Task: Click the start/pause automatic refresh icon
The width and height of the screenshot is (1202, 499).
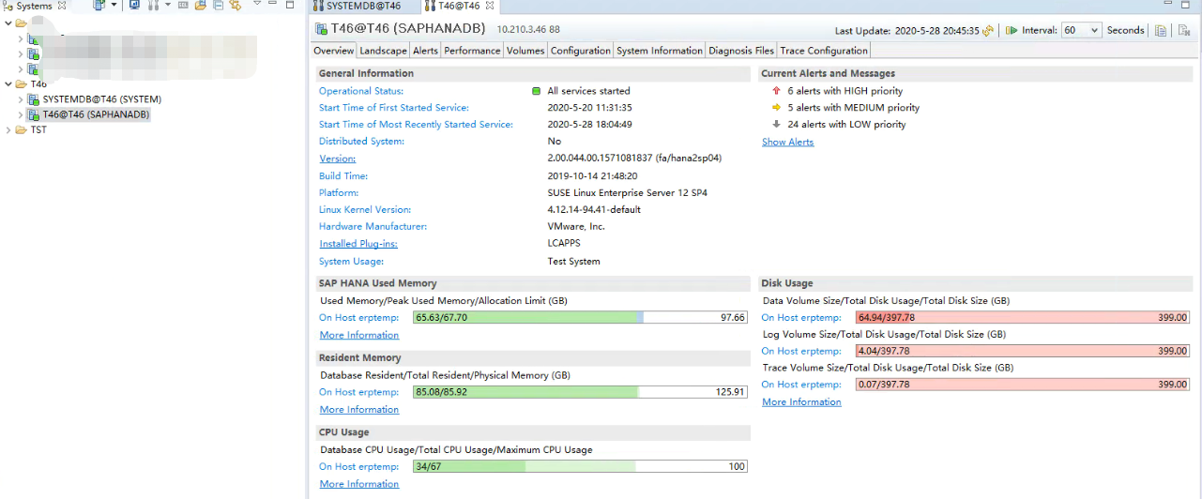Action: click(1012, 30)
